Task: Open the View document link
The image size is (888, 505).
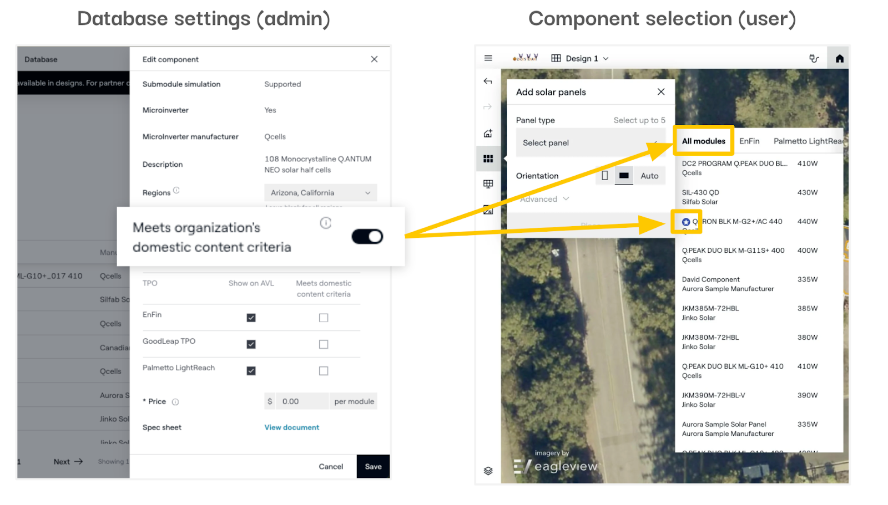Action: coord(291,427)
